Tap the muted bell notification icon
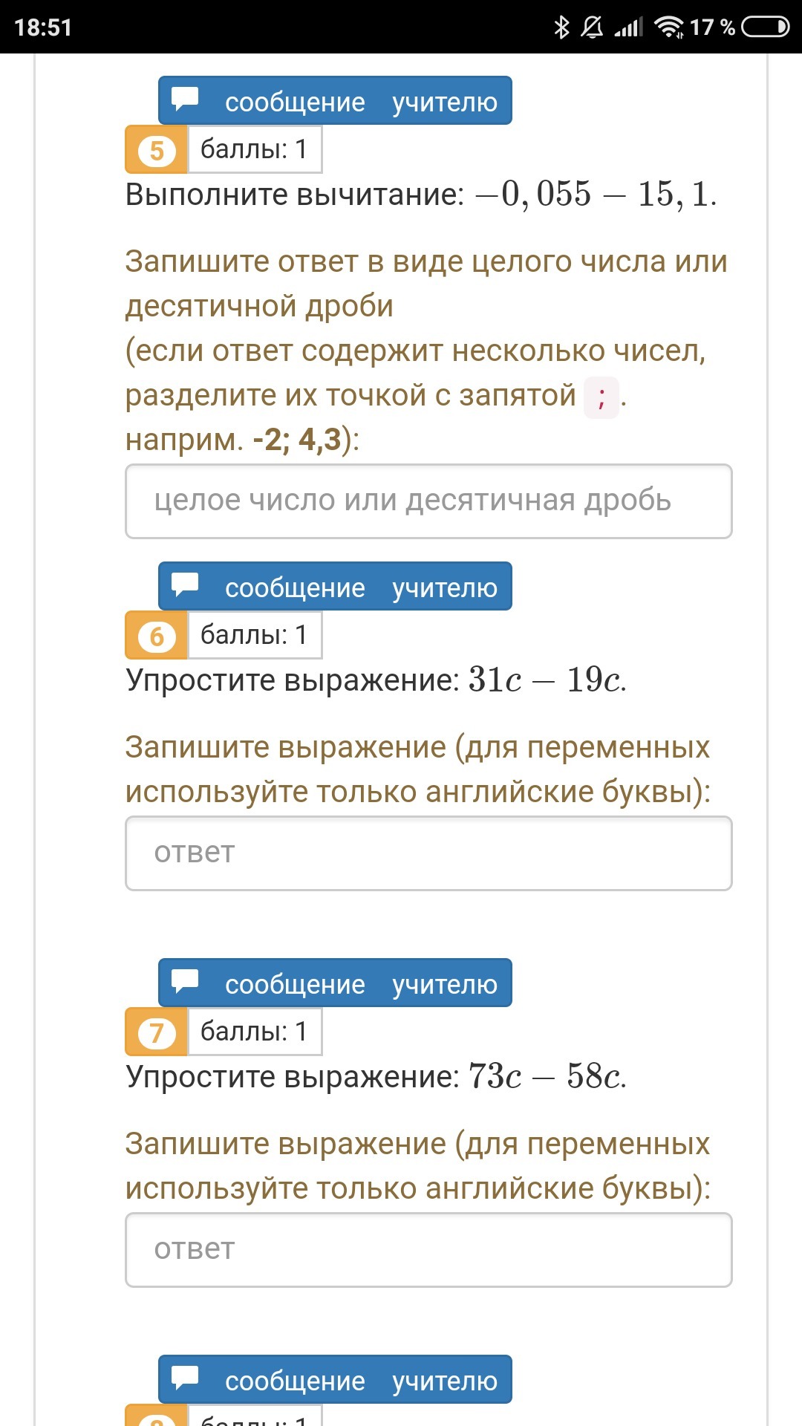The height and width of the screenshot is (1426, 802). [592, 27]
